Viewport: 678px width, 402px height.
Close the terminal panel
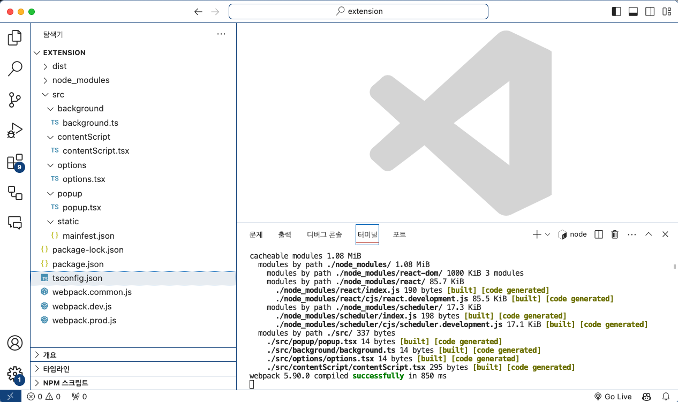(x=665, y=234)
